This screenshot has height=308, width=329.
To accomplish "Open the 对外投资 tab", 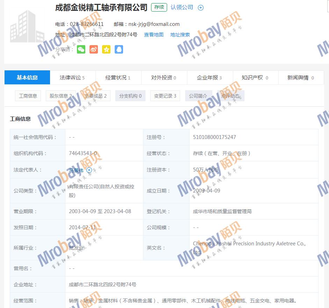I will point(164,78).
